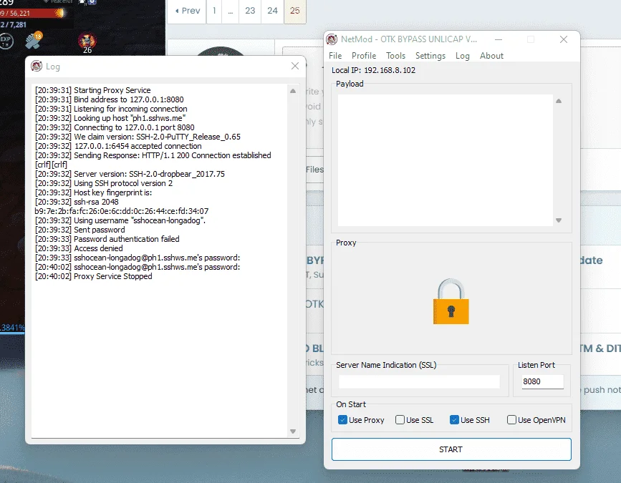Click the 'Access denied' log line

pos(79,248)
